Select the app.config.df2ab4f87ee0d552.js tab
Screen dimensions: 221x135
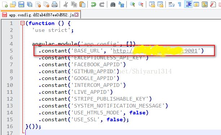40,15
